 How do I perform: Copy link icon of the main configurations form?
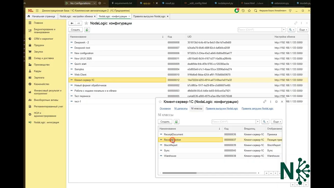[296, 23]
